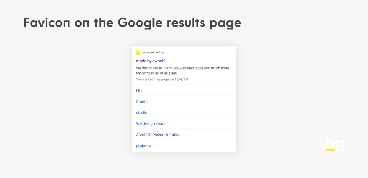This screenshot has width=368, height=178.
Task: Go to the projects sitelink
Action: pos(143,146)
